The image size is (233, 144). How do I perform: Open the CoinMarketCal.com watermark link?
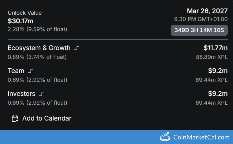click(201, 137)
